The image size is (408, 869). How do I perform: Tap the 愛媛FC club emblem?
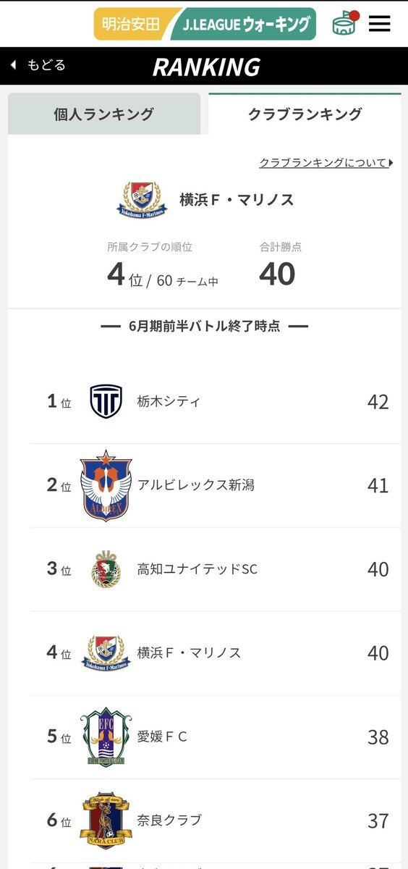coord(106,736)
